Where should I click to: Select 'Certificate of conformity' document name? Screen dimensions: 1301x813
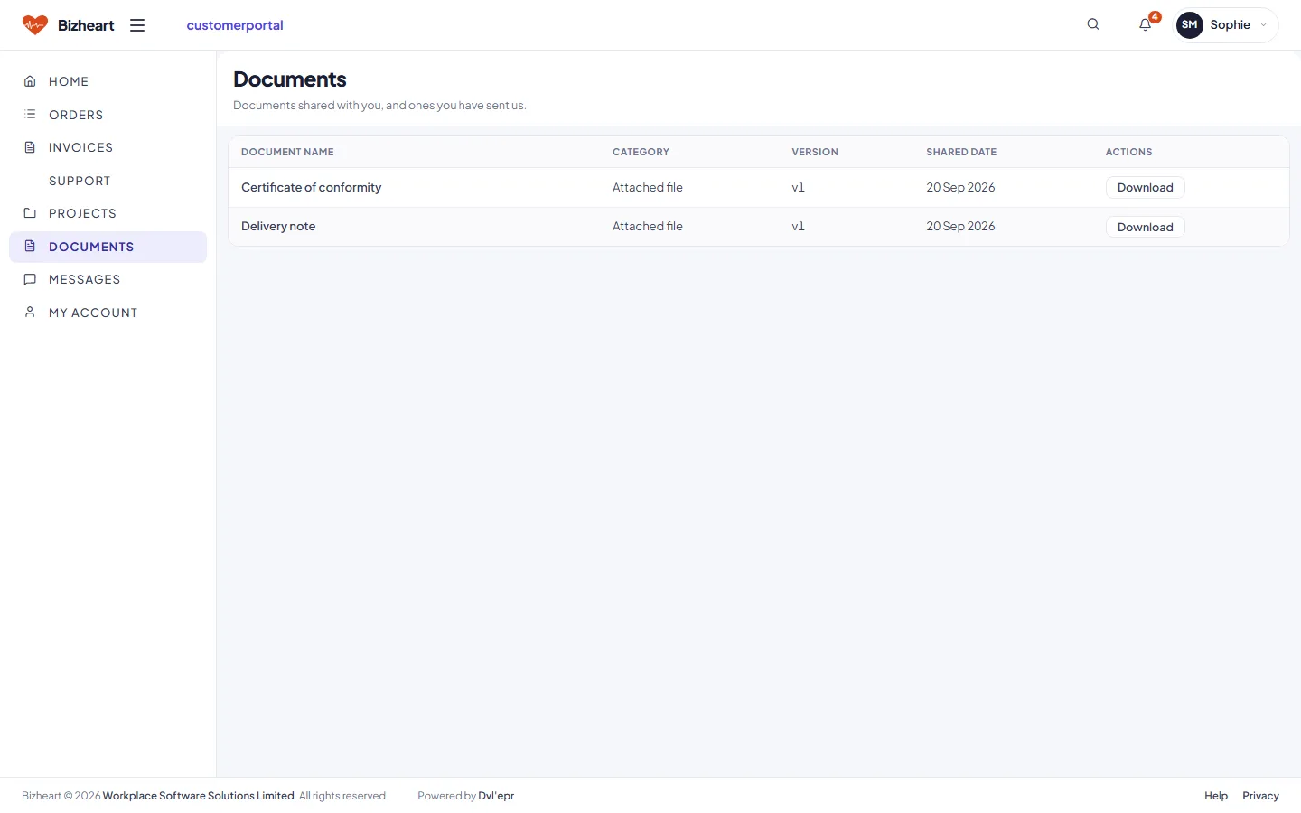coord(311,188)
